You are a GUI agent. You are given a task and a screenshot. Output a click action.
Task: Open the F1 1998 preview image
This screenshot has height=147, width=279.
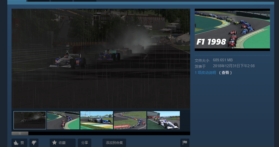point(232,30)
